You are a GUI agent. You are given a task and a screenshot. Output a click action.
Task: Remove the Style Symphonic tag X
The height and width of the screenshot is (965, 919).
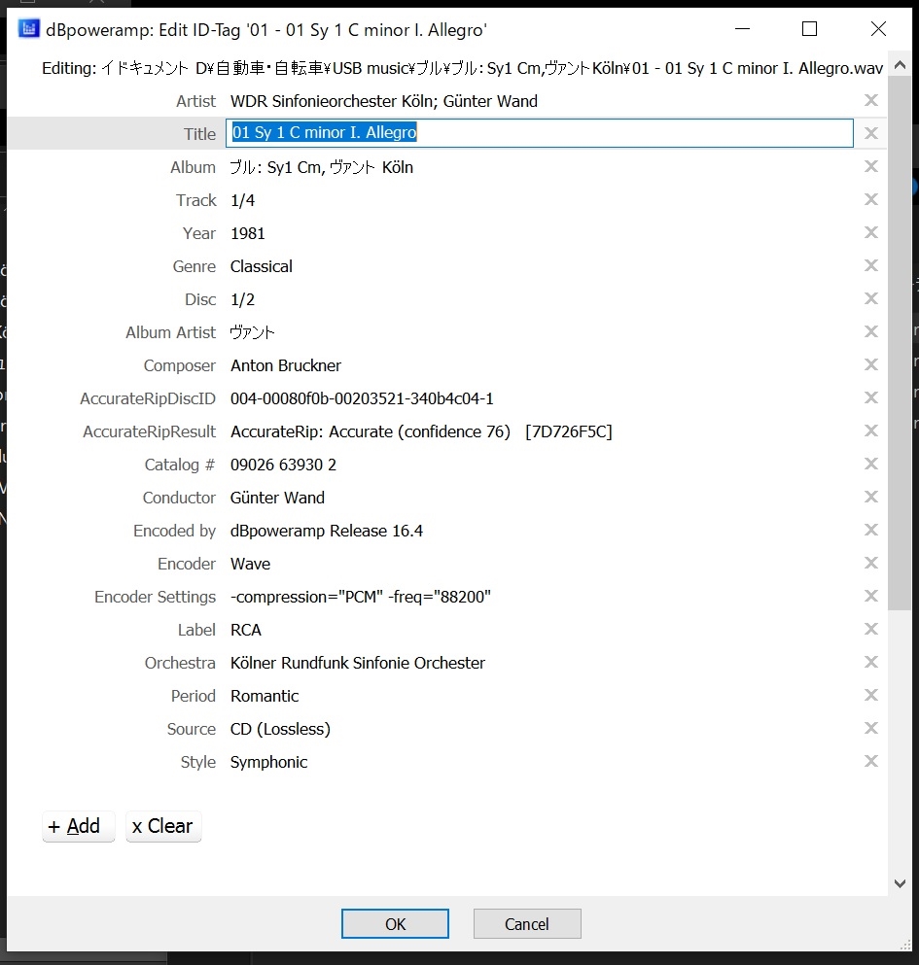[870, 761]
